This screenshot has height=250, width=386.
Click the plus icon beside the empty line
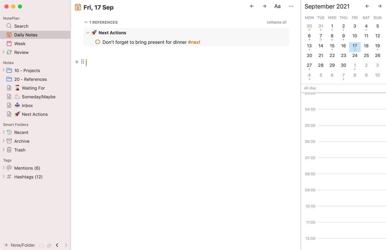[77, 62]
